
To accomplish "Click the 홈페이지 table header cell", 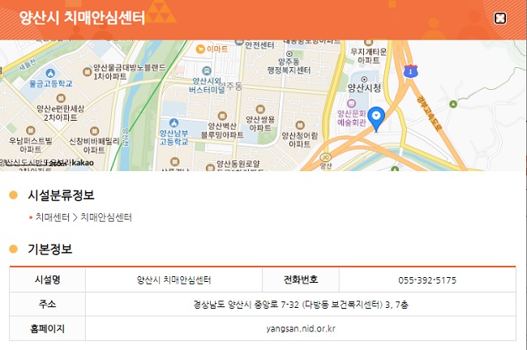I will pos(47,328).
